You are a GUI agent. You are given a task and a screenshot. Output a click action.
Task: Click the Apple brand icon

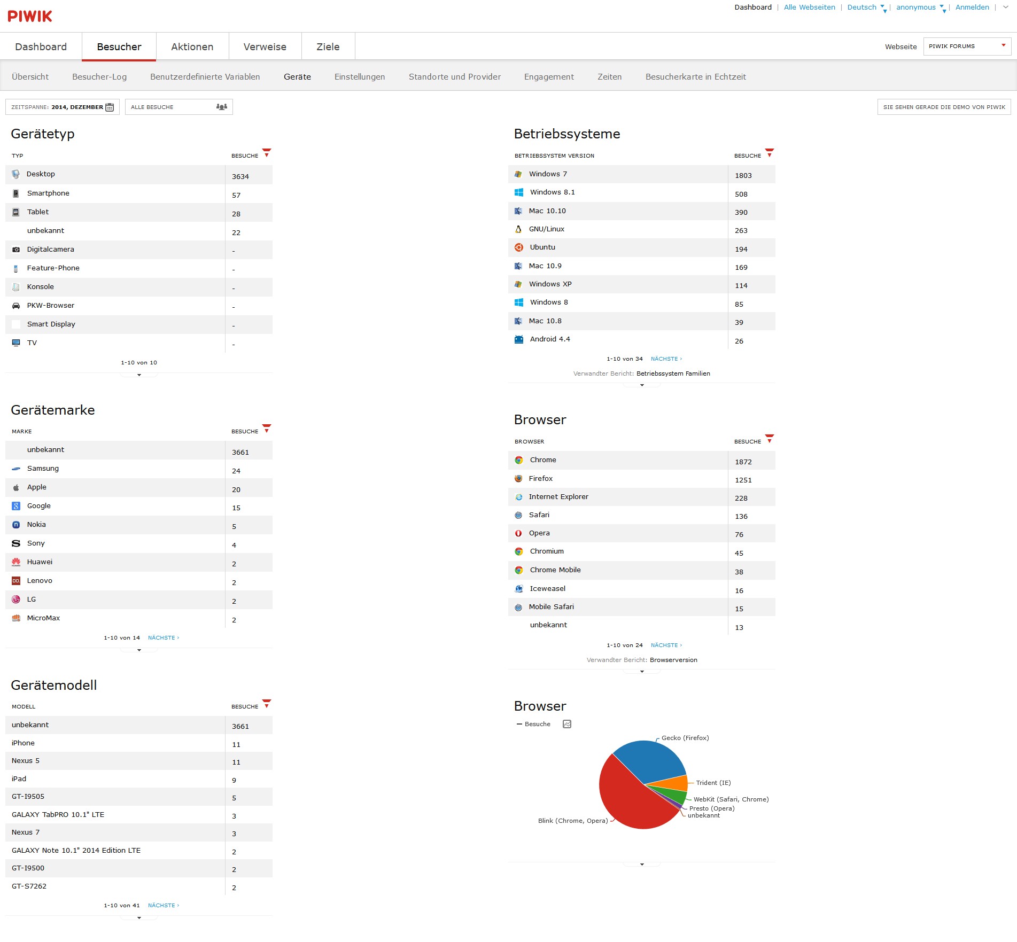pyautogui.click(x=16, y=487)
